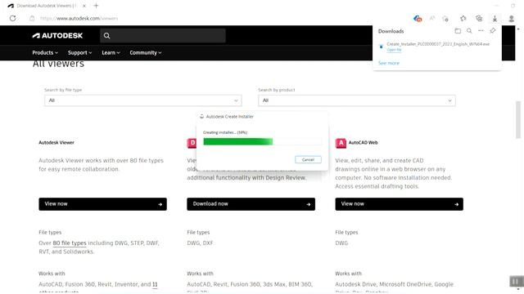Viewport: 524px width, 294px height.
Task: Click the Creating installer progress bar
Action: tap(262, 141)
